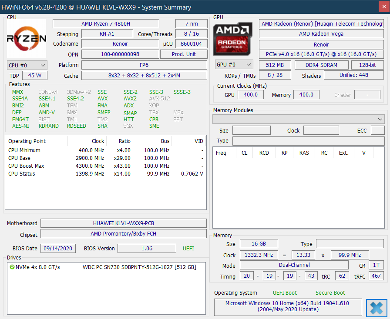
Task: Click the empty memory module Clock field
Action: [x=321, y=130]
